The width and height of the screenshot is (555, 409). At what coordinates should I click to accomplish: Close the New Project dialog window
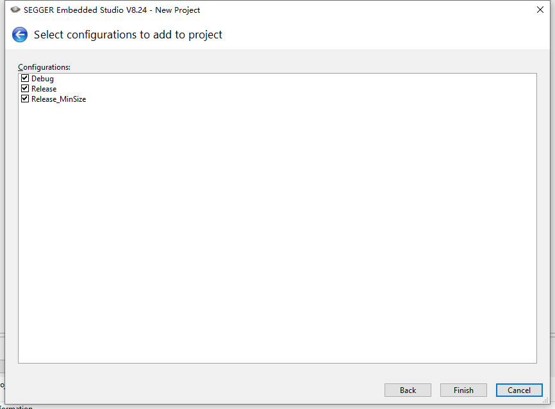point(540,10)
